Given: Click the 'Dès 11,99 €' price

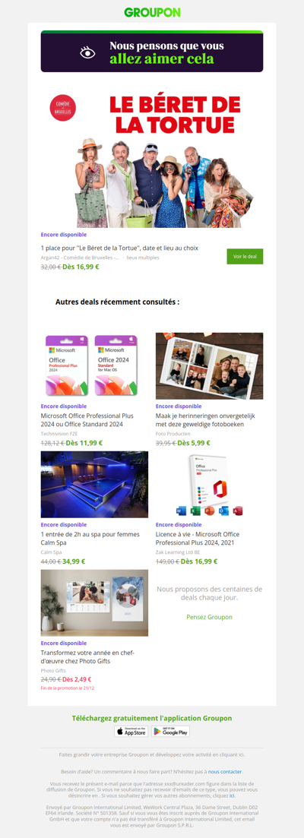Looking at the screenshot, I should (84, 442).
